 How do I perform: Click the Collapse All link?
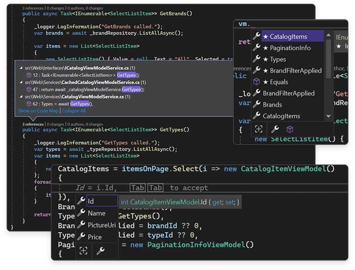74,111
